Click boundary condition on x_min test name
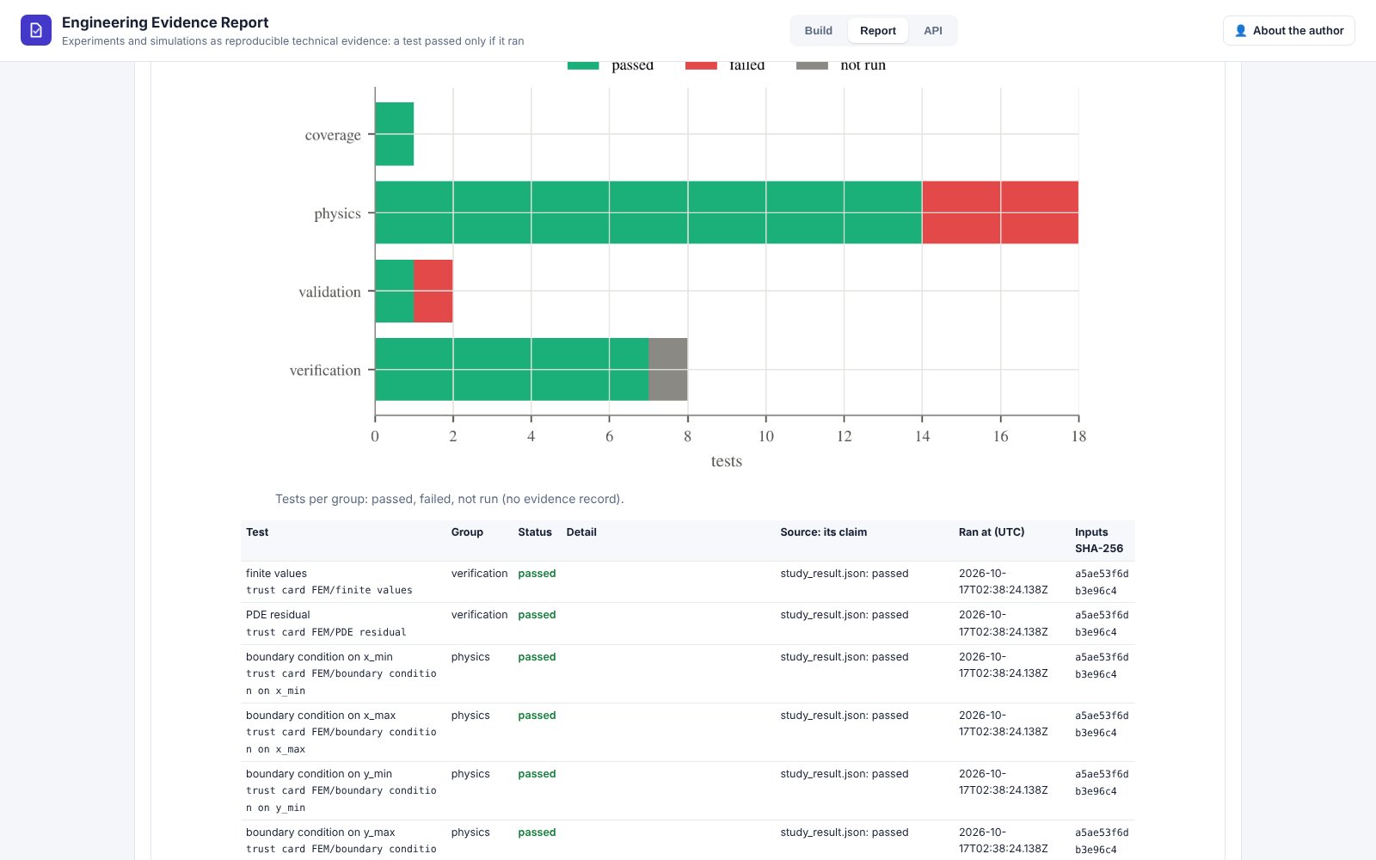The width and height of the screenshot is (1376, 860). point(319,657)
